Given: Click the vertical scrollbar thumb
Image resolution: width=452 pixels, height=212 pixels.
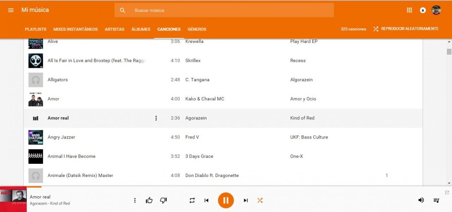Looking at the screenshot, I should 449,52.
